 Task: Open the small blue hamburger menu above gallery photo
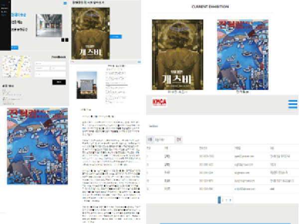(65, 3)
